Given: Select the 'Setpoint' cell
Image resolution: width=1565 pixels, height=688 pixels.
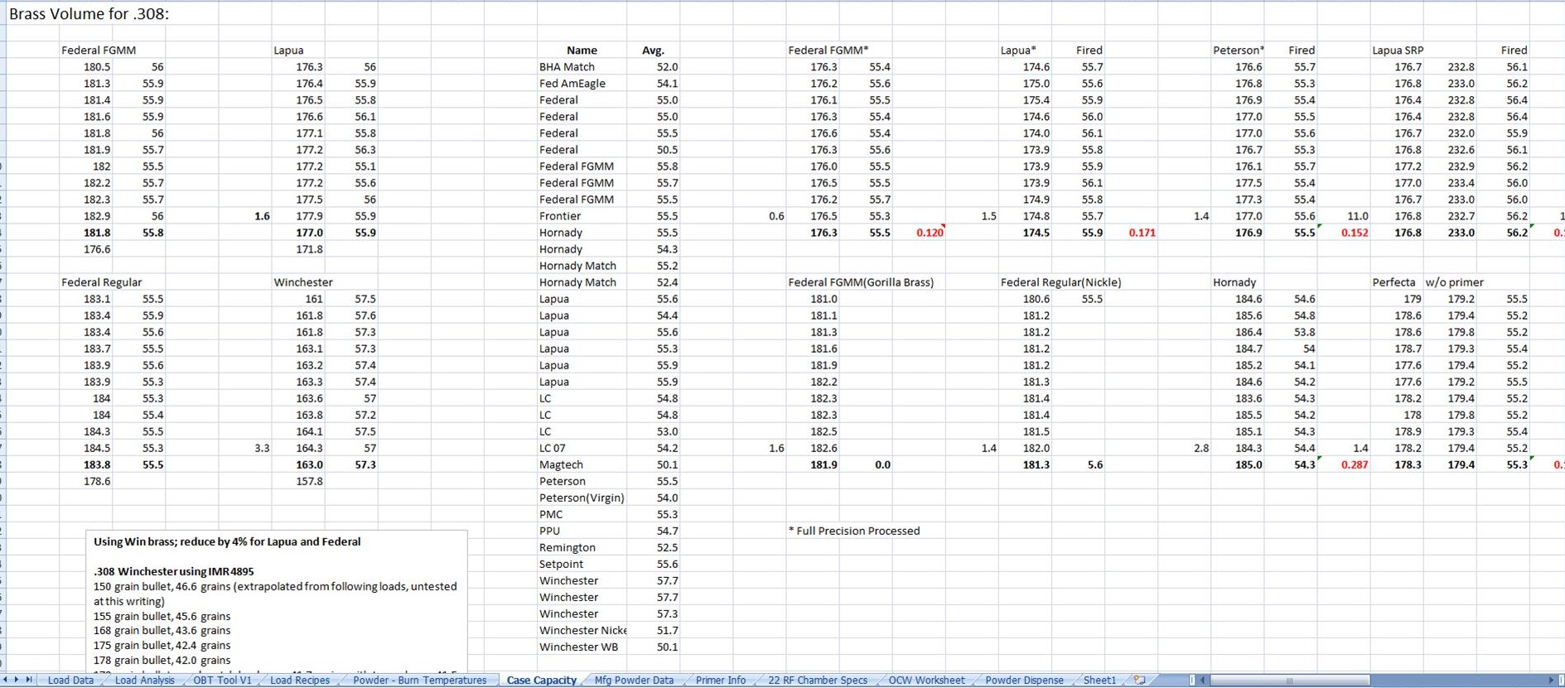Looking at the screenshot, I should point(582,564).
